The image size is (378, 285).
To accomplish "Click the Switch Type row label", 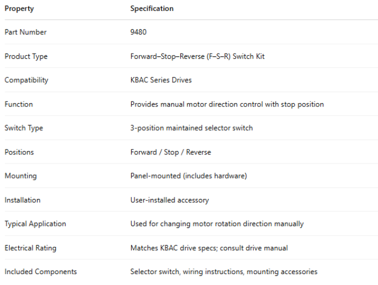I will (24, 128).
